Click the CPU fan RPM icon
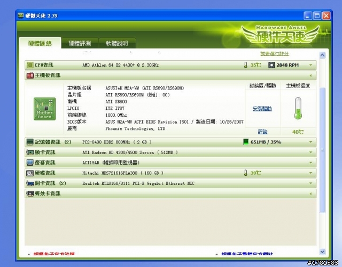Image resolution: width=342 pixels, height=267 pixels. click(x=271, y=65)
